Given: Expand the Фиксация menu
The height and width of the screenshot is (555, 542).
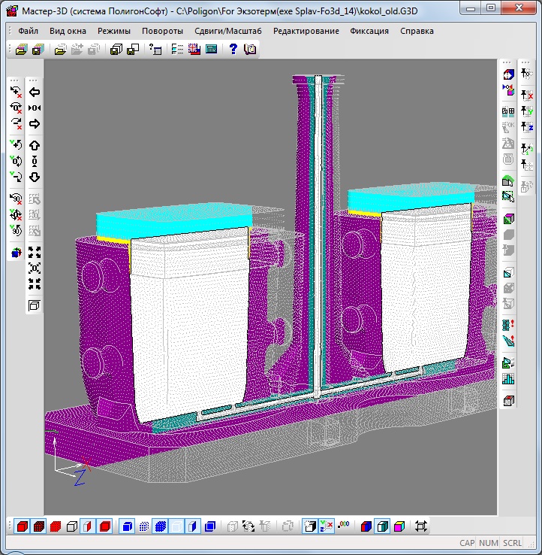Looking at the screenshot, I should pos(369,32).
